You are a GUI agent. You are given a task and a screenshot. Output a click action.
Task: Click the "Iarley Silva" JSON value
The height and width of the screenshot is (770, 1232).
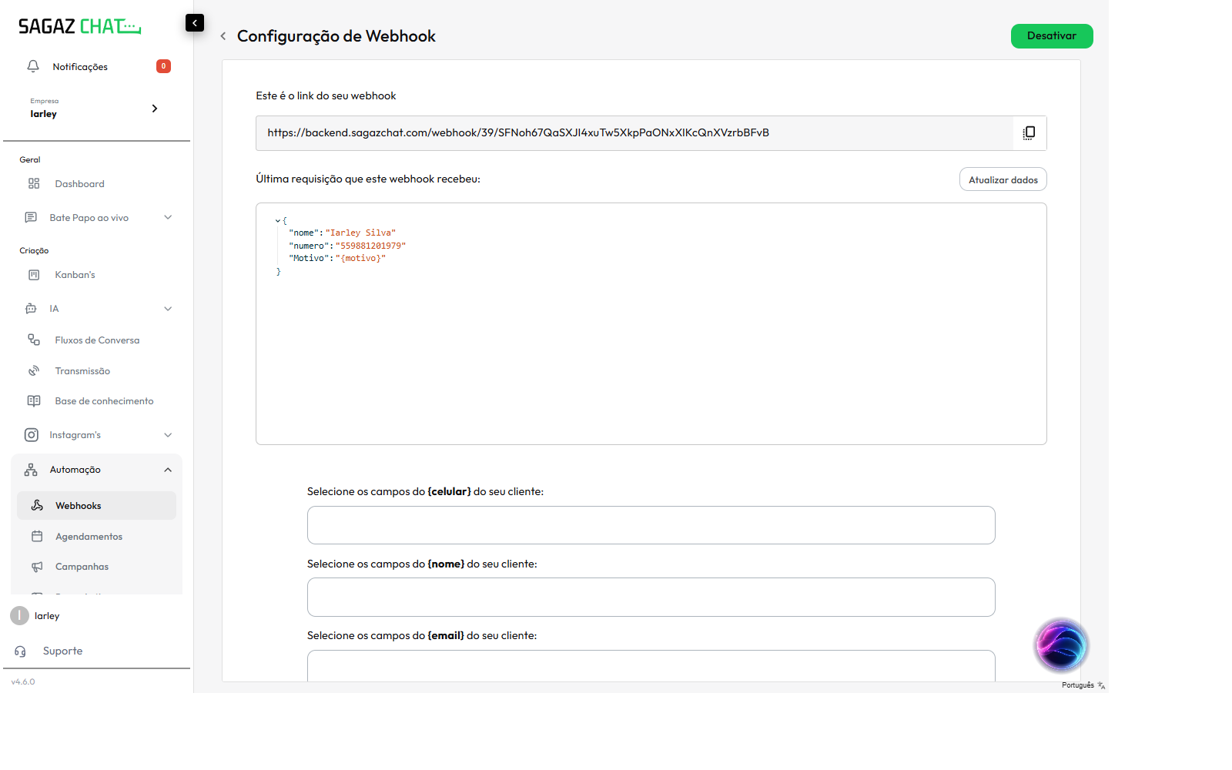pyautogui.click(x=360, y=233)
